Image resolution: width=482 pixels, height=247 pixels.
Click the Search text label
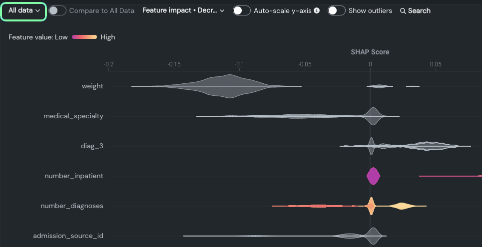(419, 10)
